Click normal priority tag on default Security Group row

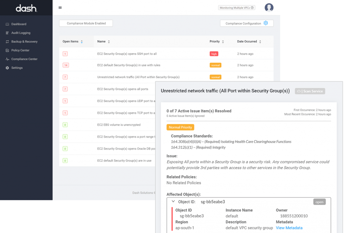(x=215, y=65)
